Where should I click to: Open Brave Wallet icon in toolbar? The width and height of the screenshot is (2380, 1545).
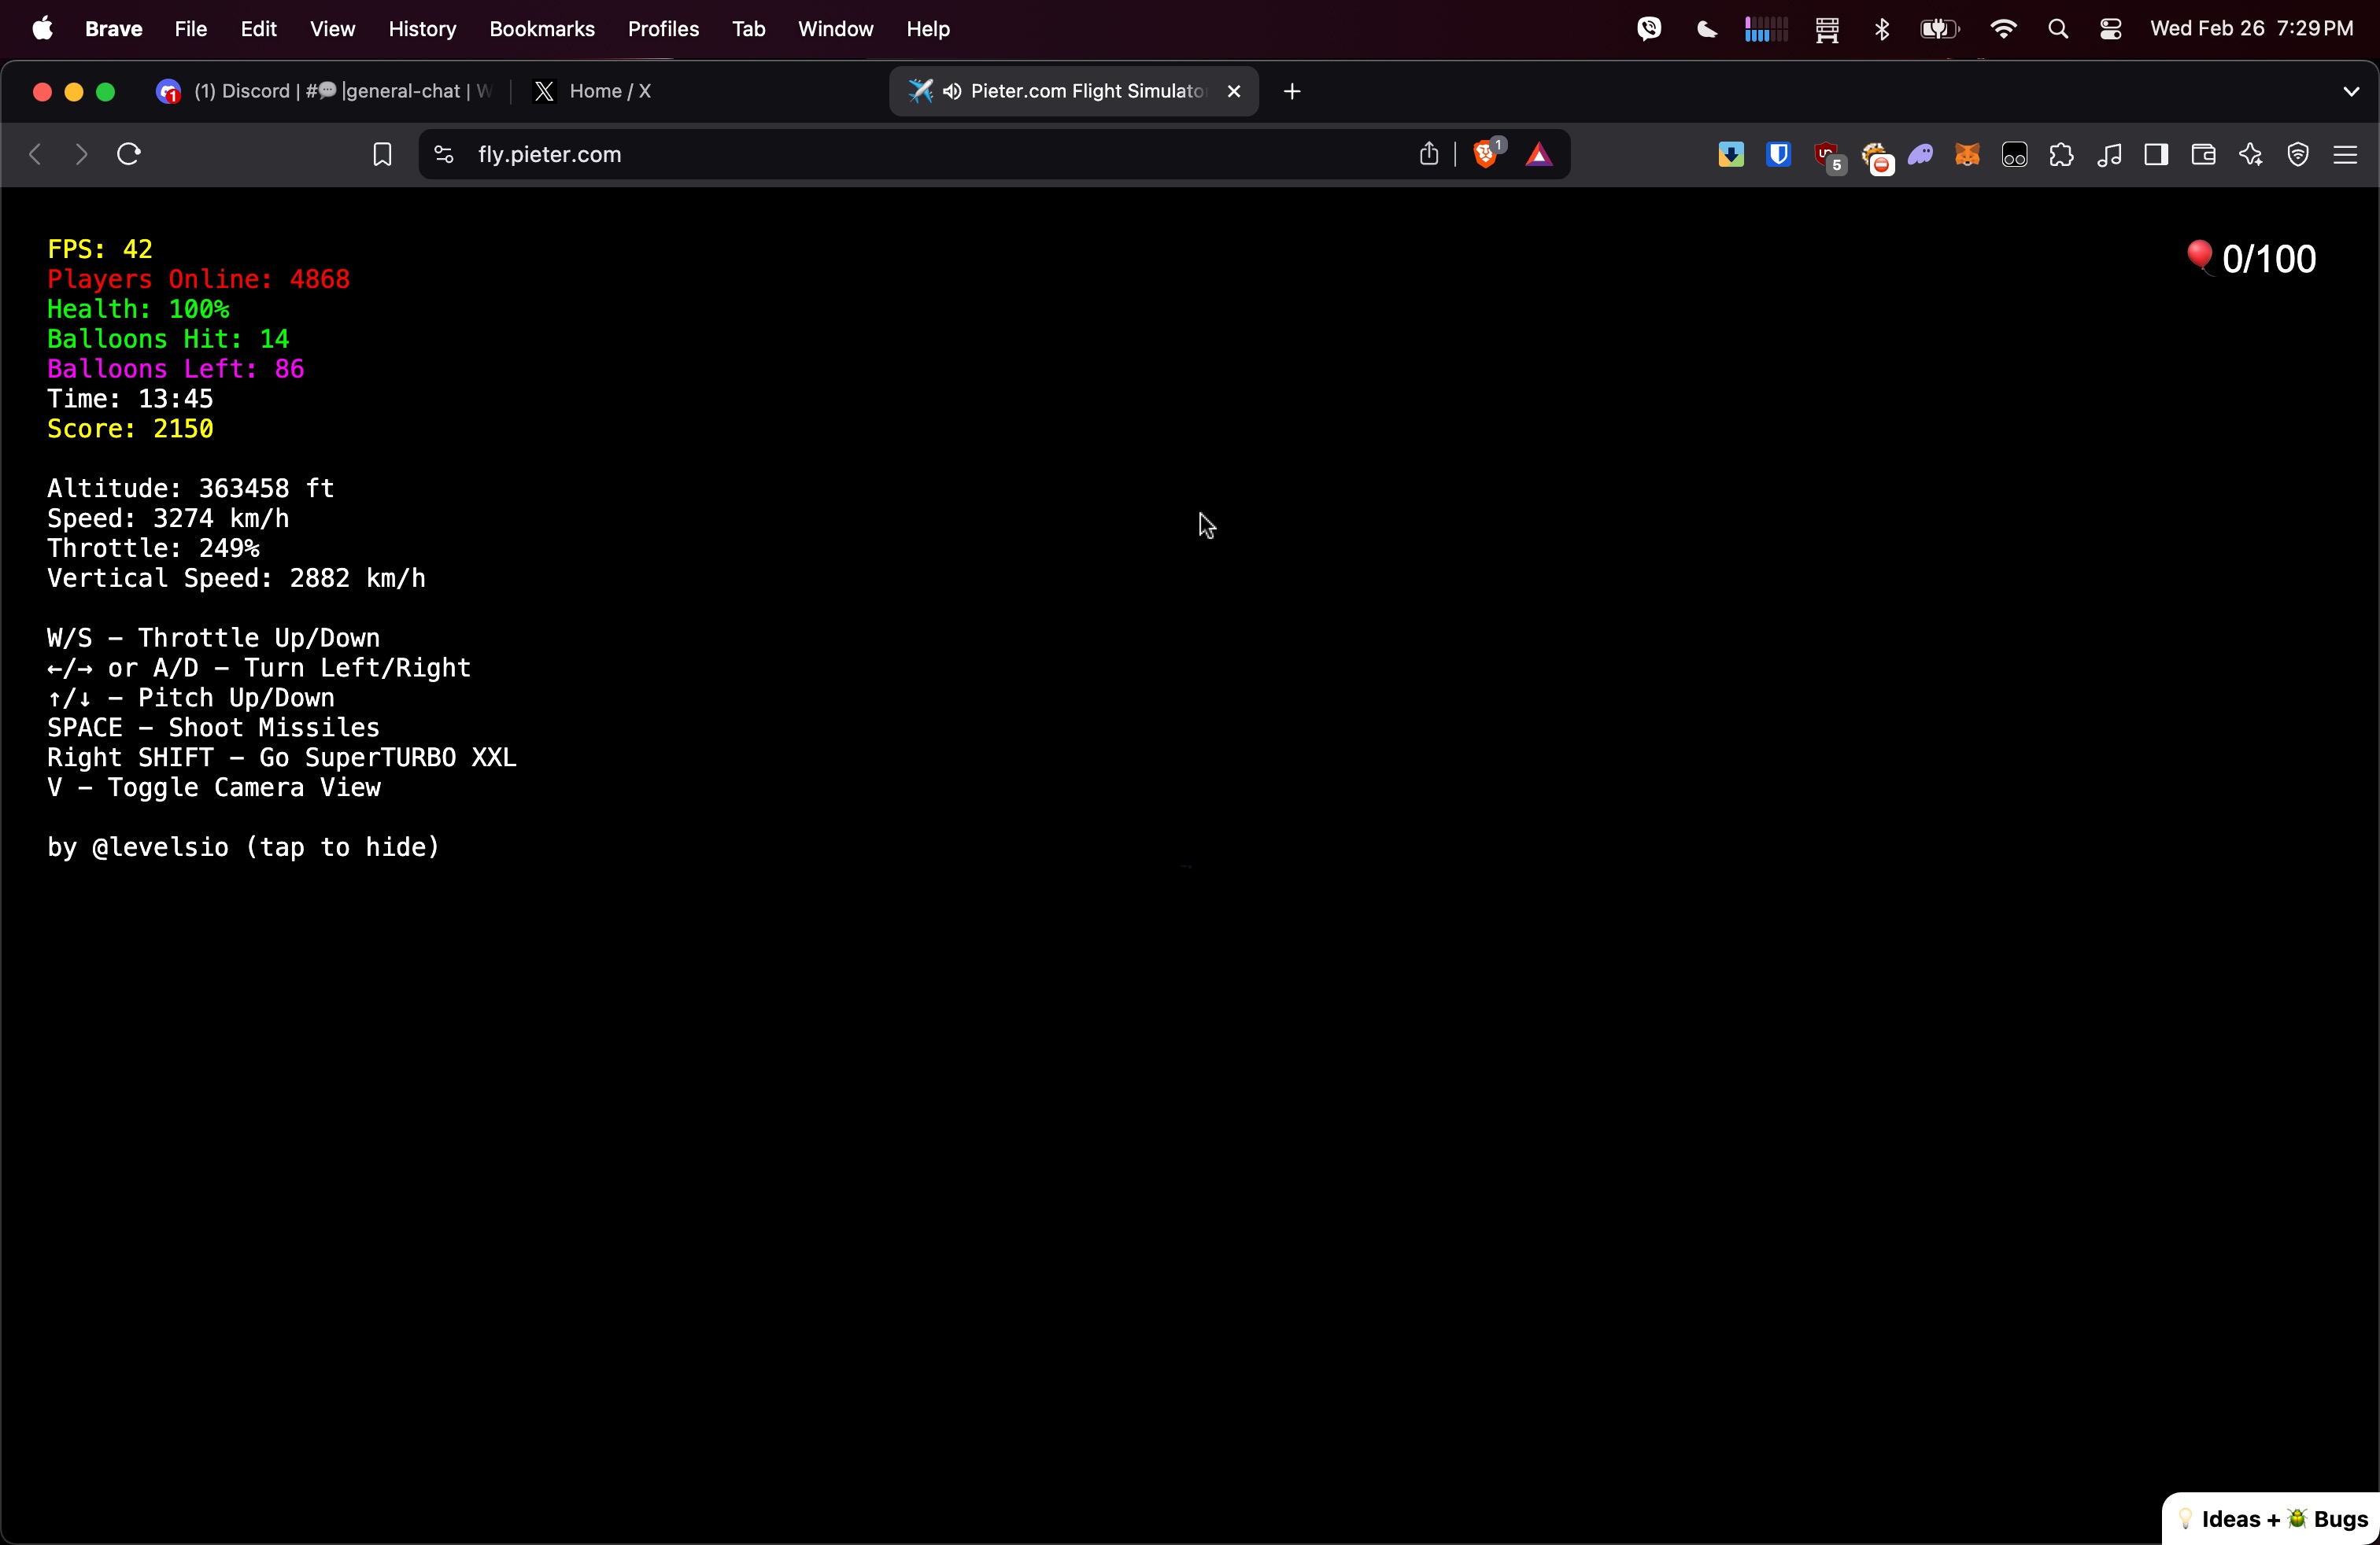pos(2203,155)
